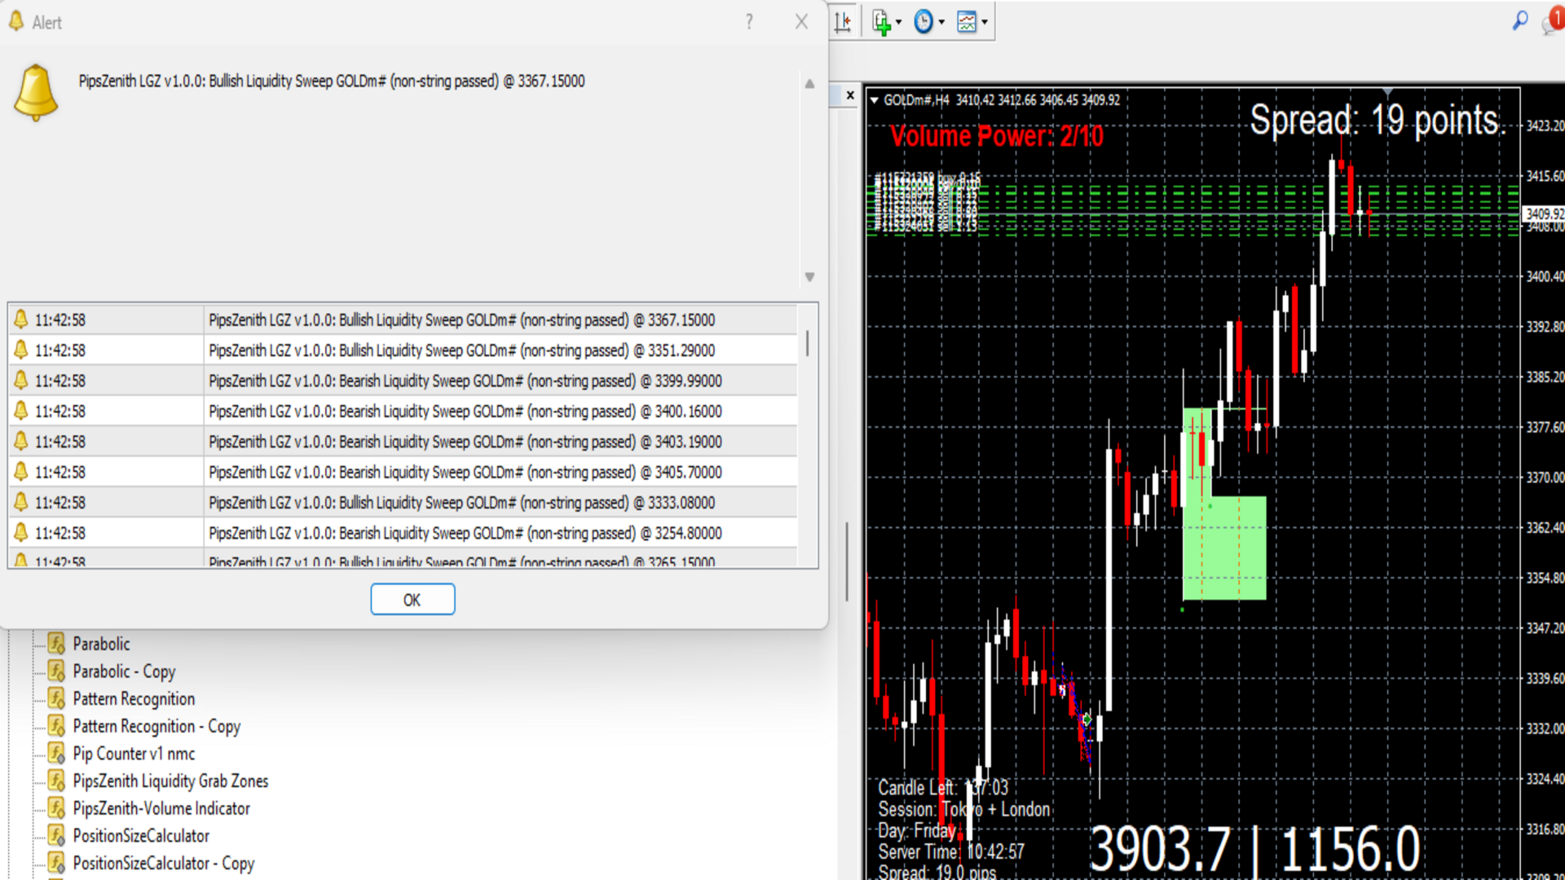The width and height of the screenshot is (1565, 880).
Task: Click icon beside PositionSizeCalculator
Action: coord(56,835)
